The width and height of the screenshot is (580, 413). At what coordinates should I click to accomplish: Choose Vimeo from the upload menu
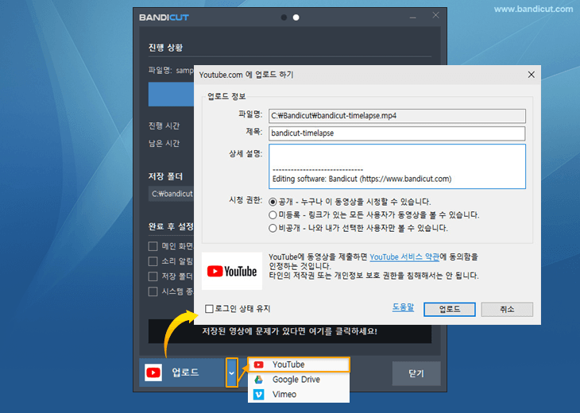299,395
